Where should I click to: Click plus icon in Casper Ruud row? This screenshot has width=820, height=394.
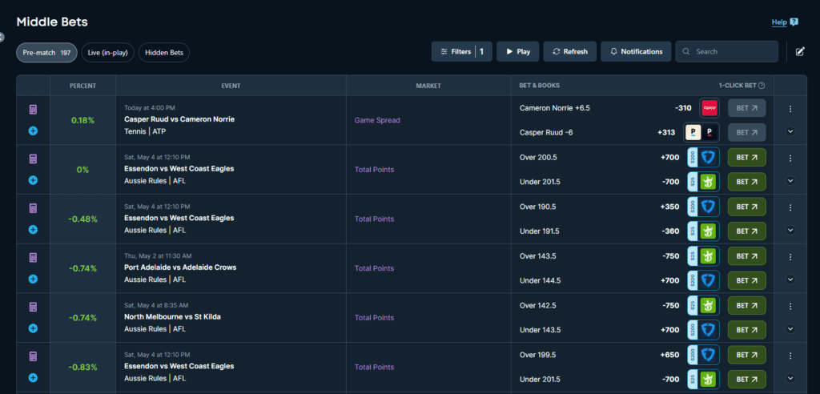pos(33,131)
